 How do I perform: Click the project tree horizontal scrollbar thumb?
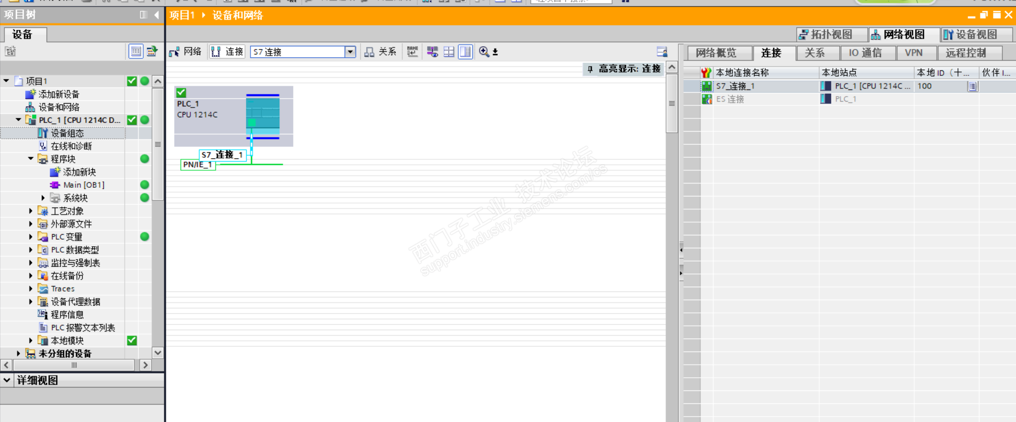74,365
